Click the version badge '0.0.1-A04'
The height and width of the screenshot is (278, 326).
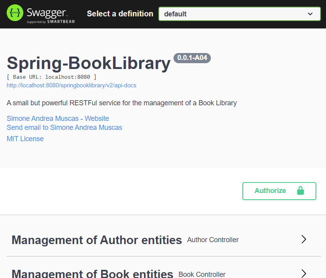tap(192, 58)
